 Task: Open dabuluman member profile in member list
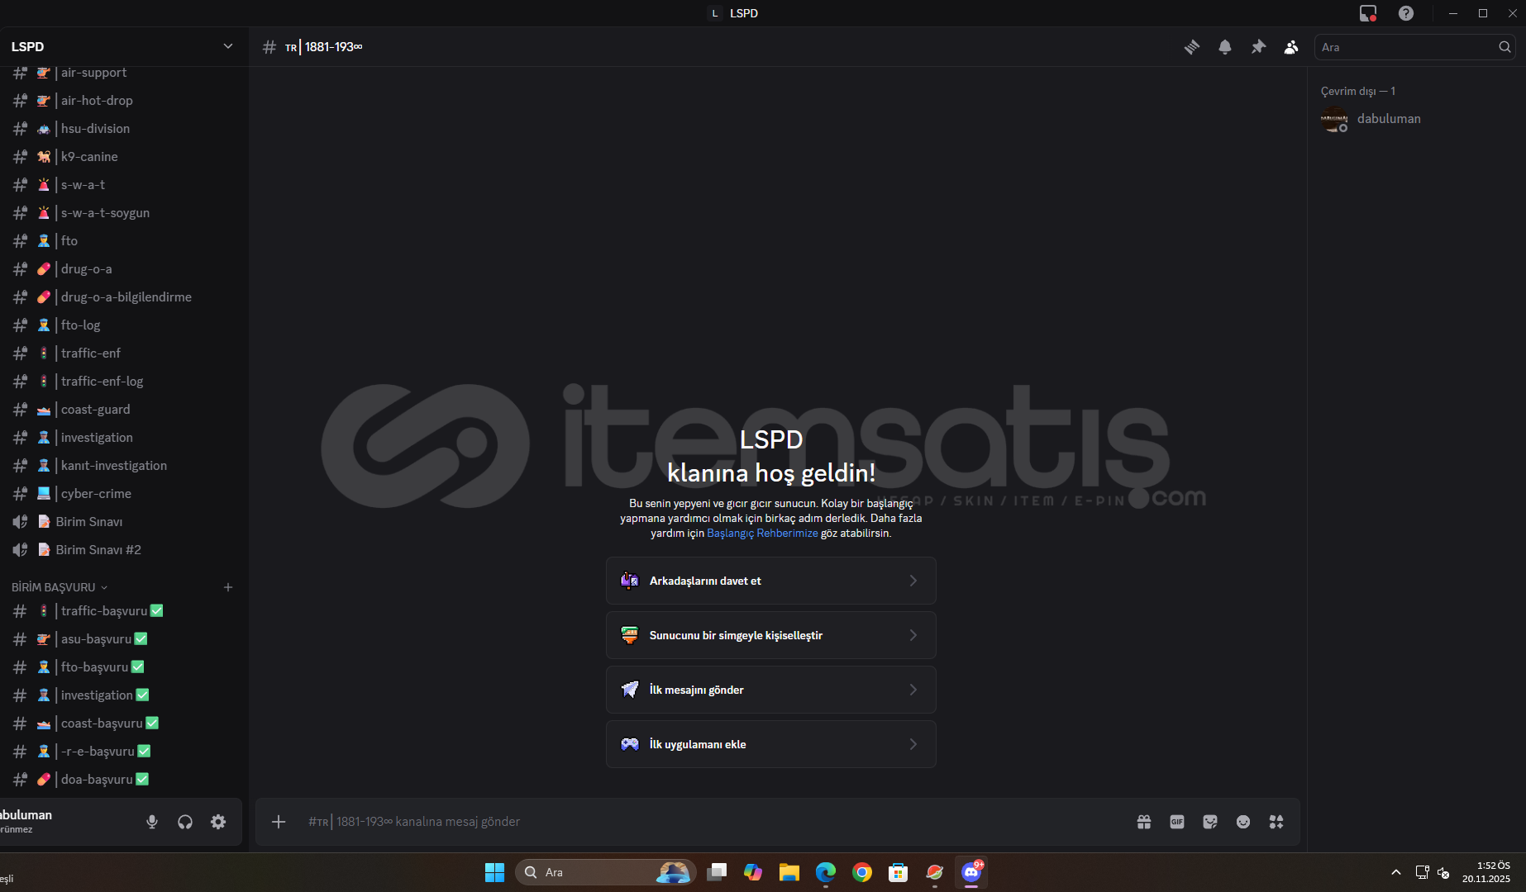tap(1414, 119)
